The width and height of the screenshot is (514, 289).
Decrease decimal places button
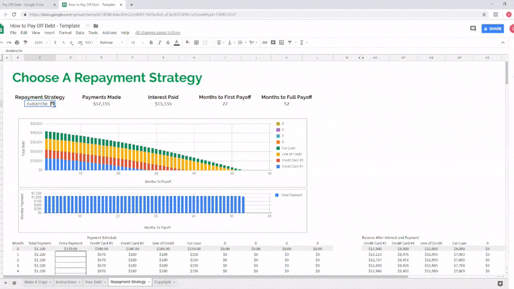point(71,42)
